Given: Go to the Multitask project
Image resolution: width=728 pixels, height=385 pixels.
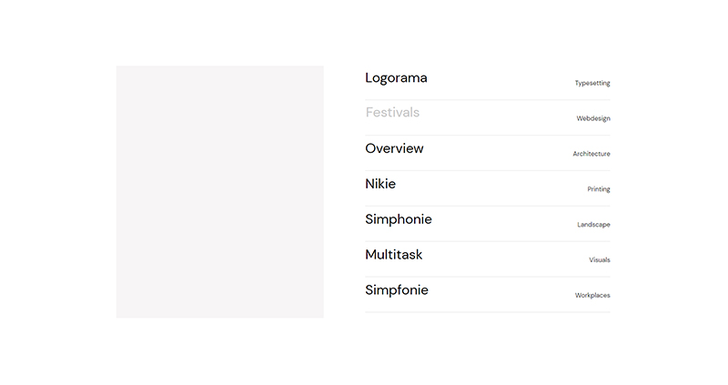Looking at the screenshot, I should click(x=394, y=255).
